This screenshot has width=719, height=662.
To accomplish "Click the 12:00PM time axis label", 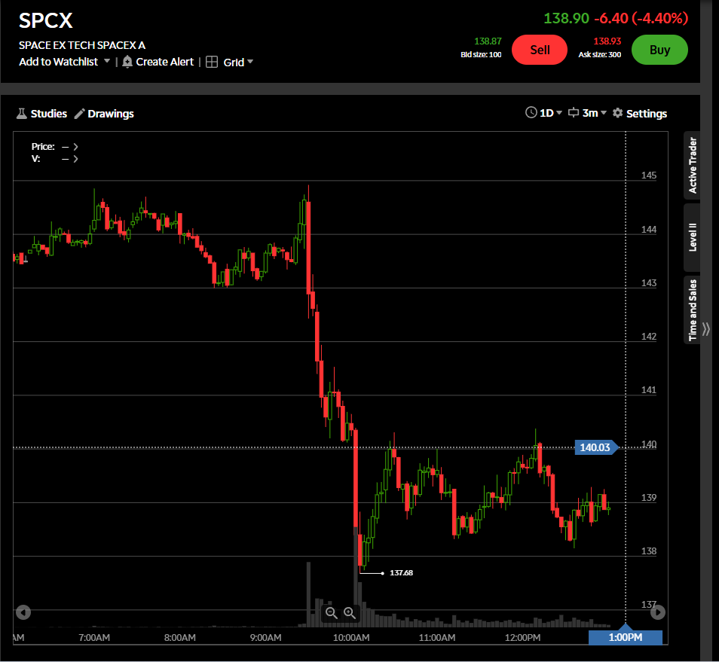I will coord(523,637).
